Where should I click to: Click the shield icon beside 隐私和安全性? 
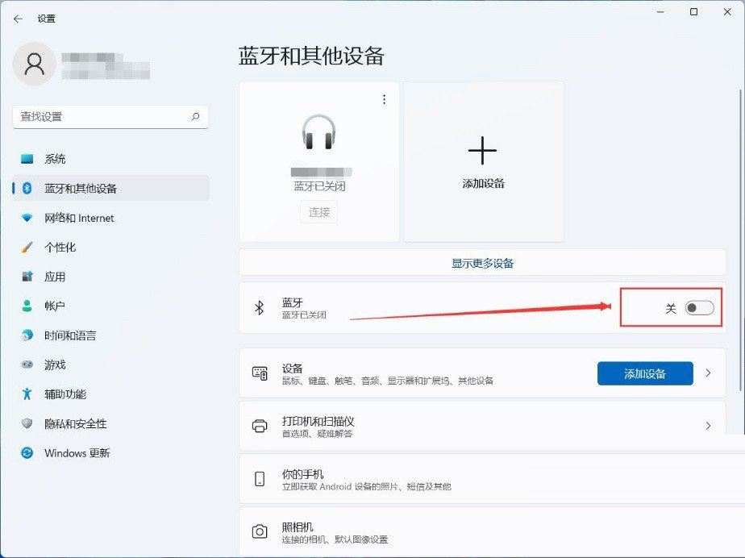pyautogui.click(x=27, y=423)
